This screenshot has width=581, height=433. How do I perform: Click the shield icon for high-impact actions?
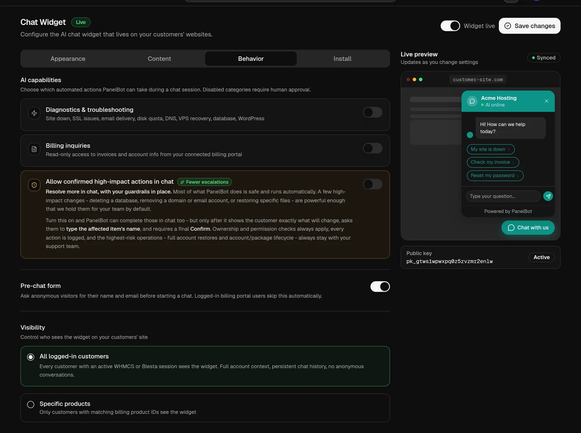coord(34,185)
